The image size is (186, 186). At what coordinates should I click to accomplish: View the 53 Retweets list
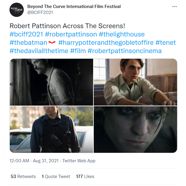(23, 176)
